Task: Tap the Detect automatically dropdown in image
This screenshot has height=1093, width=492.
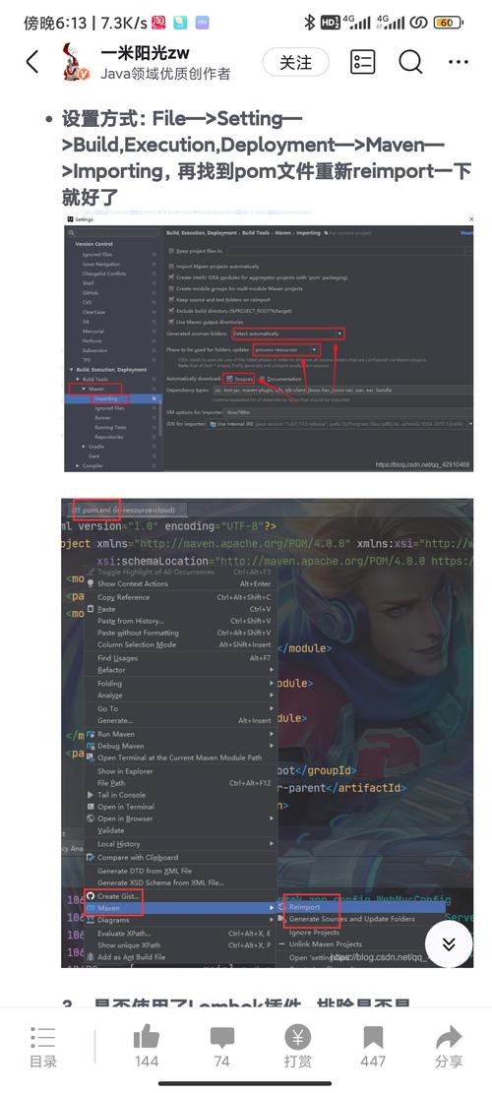Action: (287, 334)
